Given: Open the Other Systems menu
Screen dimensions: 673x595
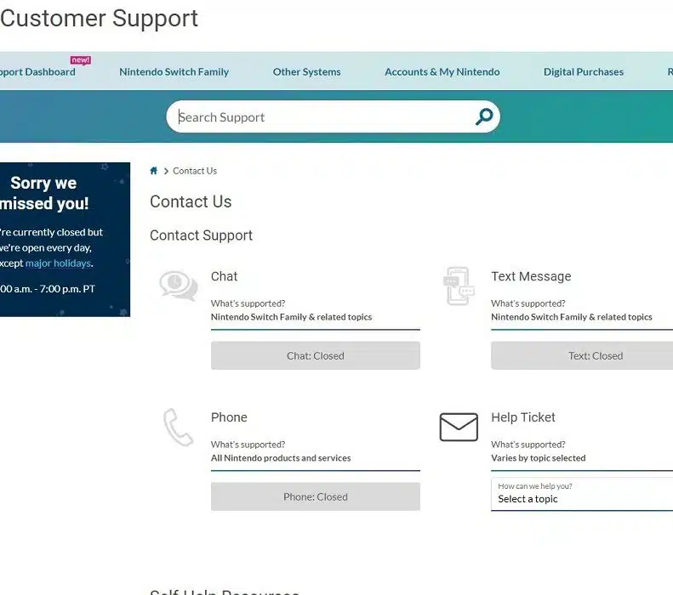Looking at the screenshot, I should pos(306,72).
